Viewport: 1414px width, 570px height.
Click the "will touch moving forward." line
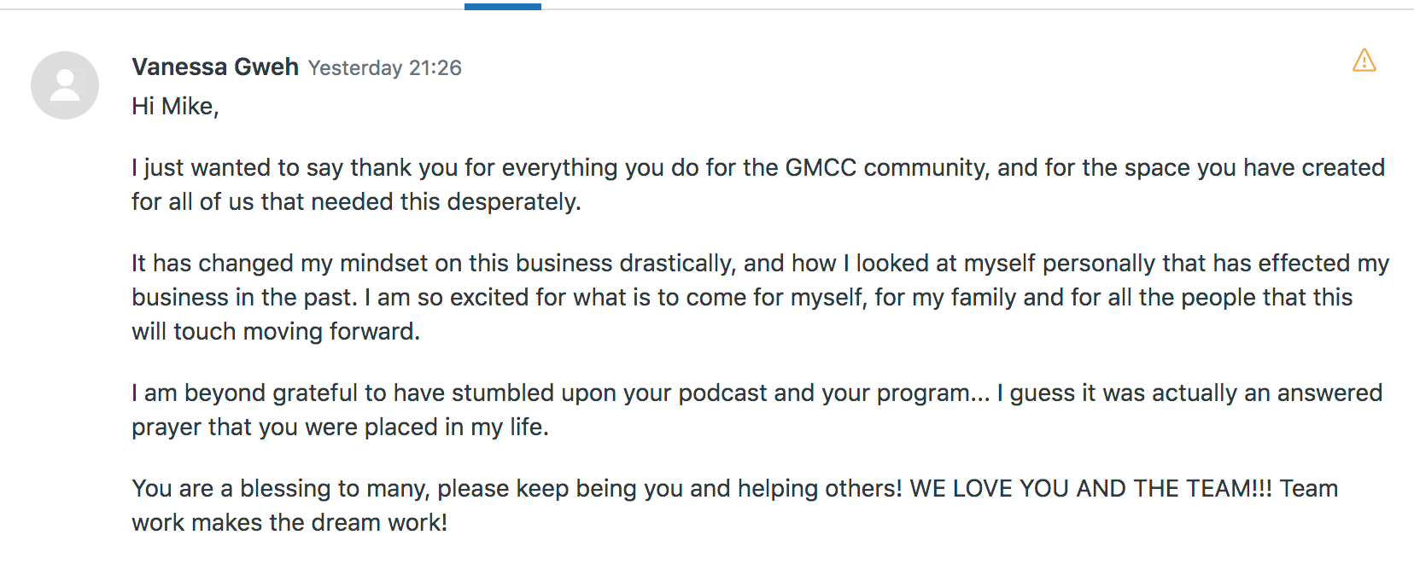(x=275, y=332)
